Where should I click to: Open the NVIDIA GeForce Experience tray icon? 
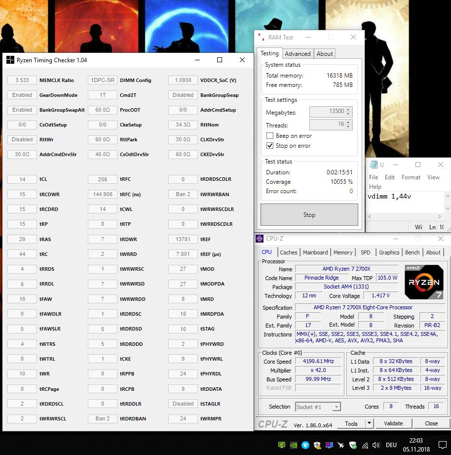click(x=281, y=445)
